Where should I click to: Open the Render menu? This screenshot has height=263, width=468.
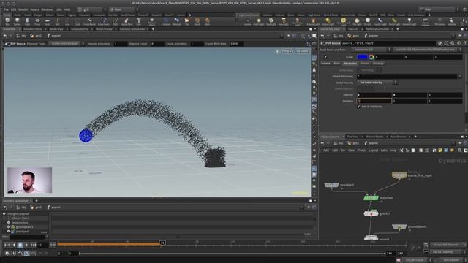(x=23, y=9)
